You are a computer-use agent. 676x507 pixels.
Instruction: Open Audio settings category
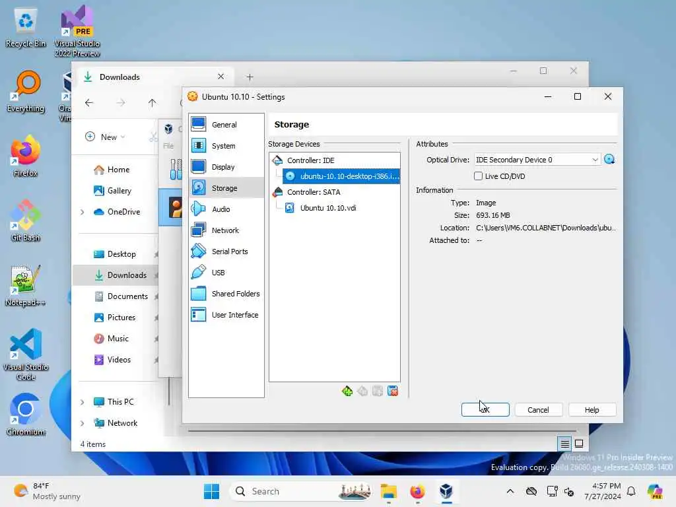coord(226,209)
